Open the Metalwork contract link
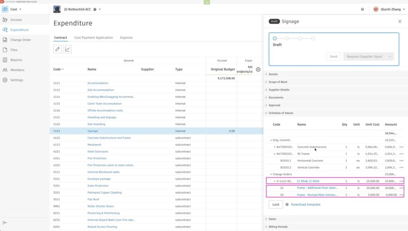This screenshot has width=408, height=231. tap(94, 145)
